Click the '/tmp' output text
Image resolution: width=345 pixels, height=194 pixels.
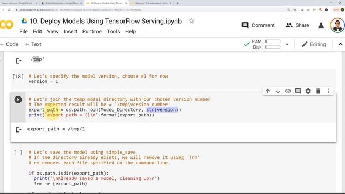[36, 59]
